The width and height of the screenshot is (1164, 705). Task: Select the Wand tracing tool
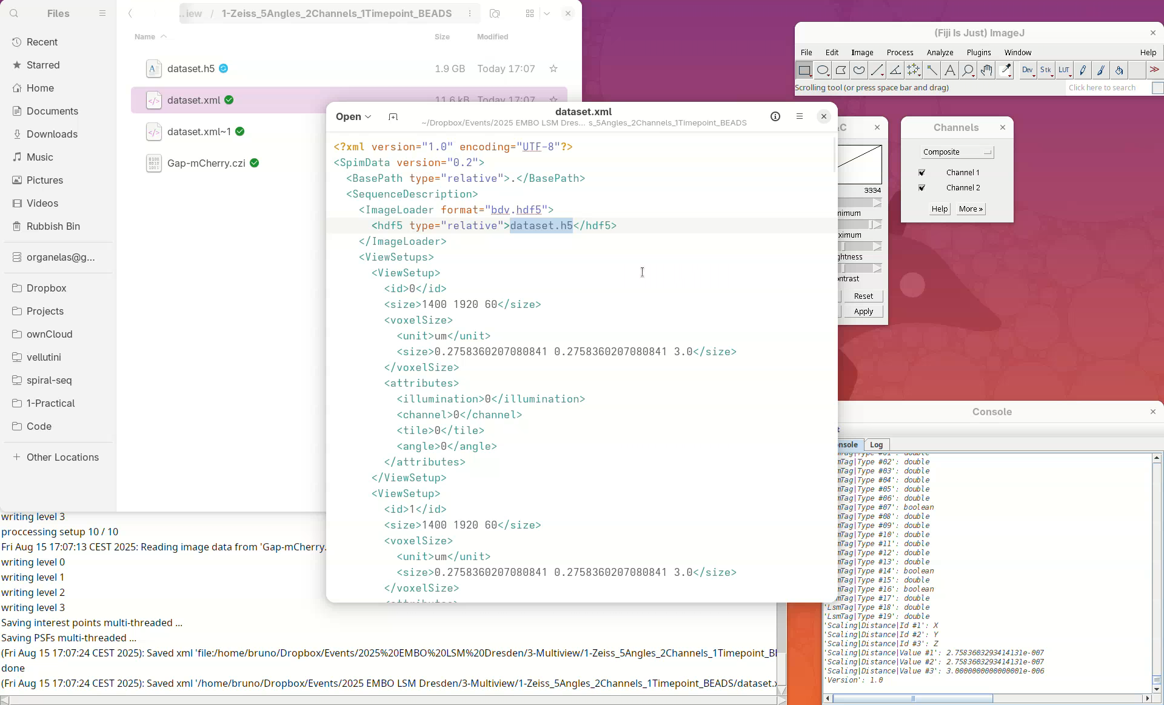pyautogui.click(x=932, y=70)
